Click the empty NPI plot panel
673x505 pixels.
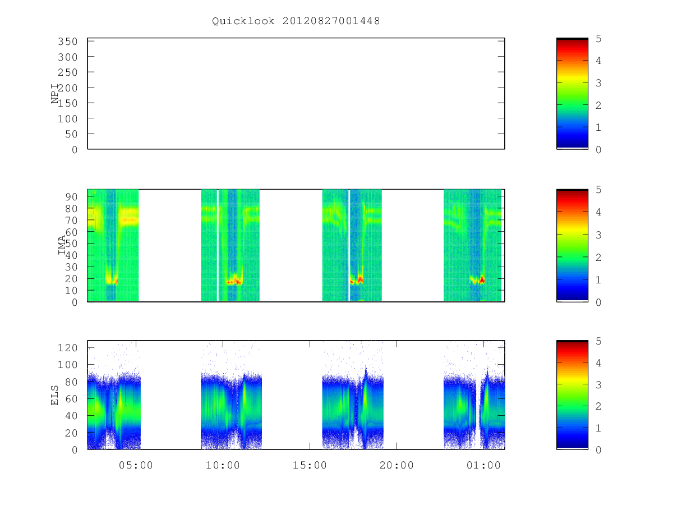coord(296,94)
